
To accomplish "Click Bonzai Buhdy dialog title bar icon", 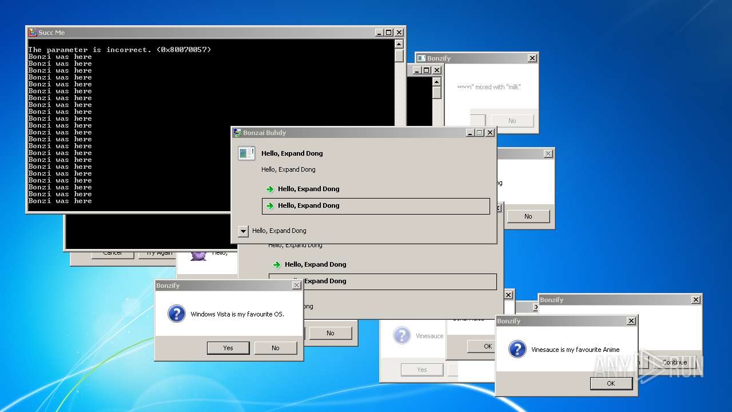I will point(237,133).
